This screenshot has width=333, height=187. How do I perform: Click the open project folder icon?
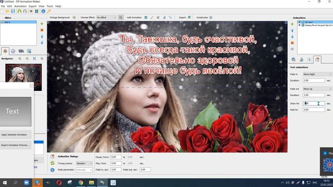click(7, 11)
